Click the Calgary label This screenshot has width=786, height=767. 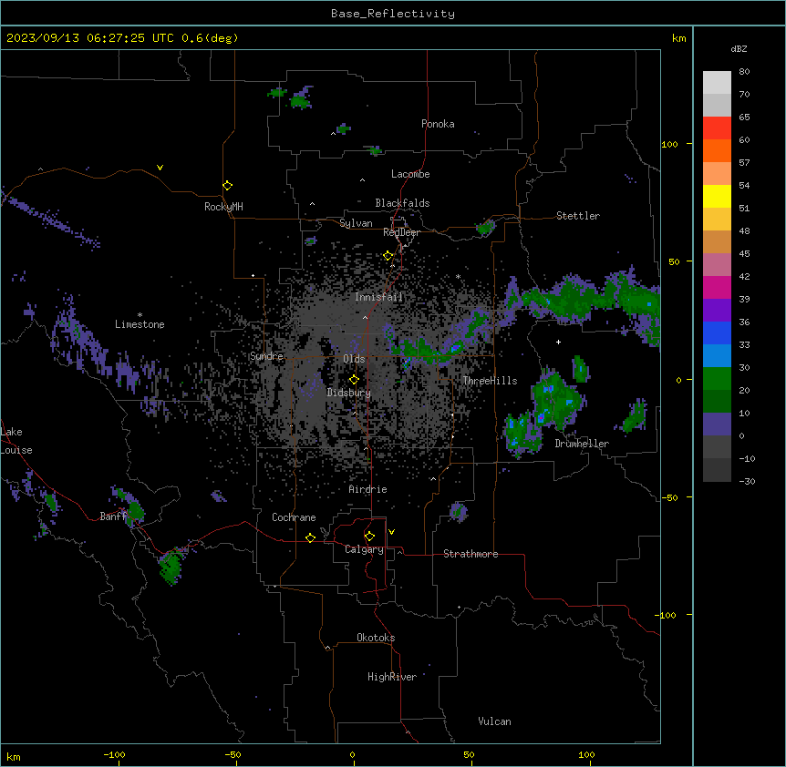[x=364, y=549]
